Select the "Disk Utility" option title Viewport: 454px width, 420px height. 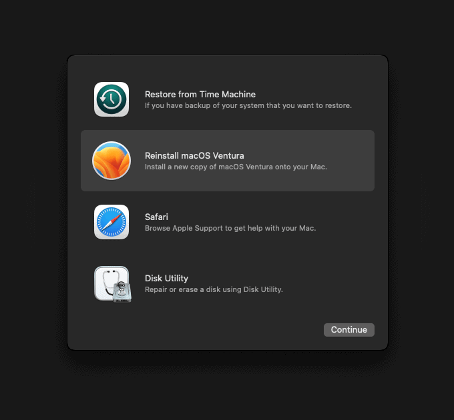tap(166, 278)
